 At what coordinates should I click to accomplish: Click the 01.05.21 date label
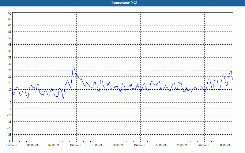coord(11,145)
